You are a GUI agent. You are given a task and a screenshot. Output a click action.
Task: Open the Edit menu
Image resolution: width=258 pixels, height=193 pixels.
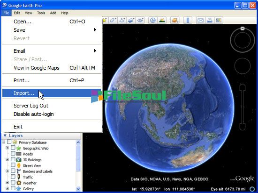tap(17, 13)
